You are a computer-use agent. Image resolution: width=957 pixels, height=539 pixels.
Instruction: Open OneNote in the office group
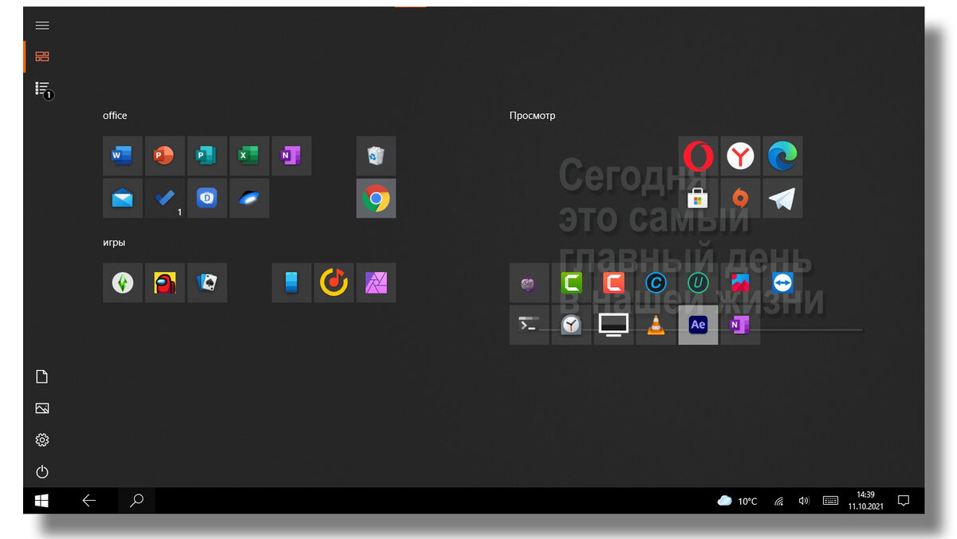(x=292, y=155)
